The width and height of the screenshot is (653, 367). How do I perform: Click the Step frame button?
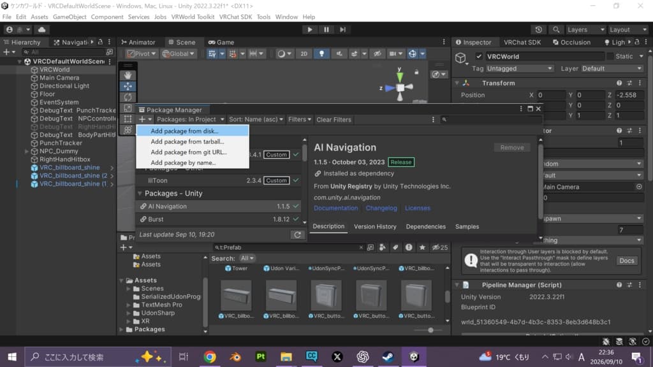[342, 29]
